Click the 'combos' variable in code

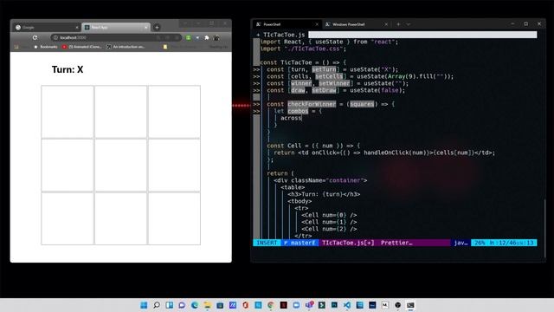coord(298,111)
